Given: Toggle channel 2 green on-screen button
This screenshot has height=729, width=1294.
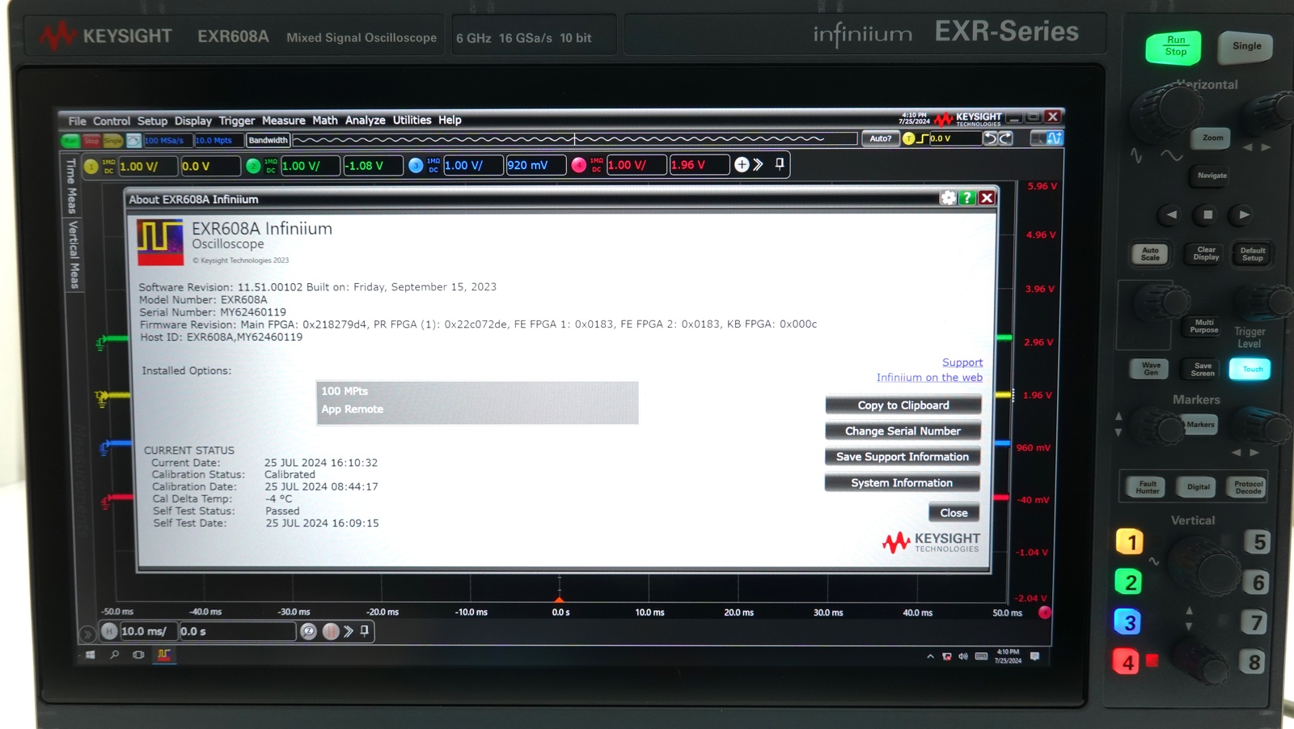Looking at the screenshot, I should pos(253,166).
